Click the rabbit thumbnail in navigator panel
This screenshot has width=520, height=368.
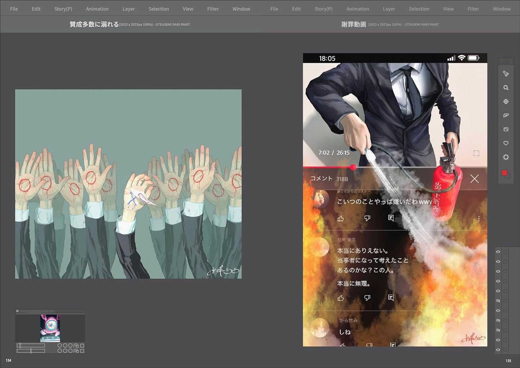click(x=50, y=328)
